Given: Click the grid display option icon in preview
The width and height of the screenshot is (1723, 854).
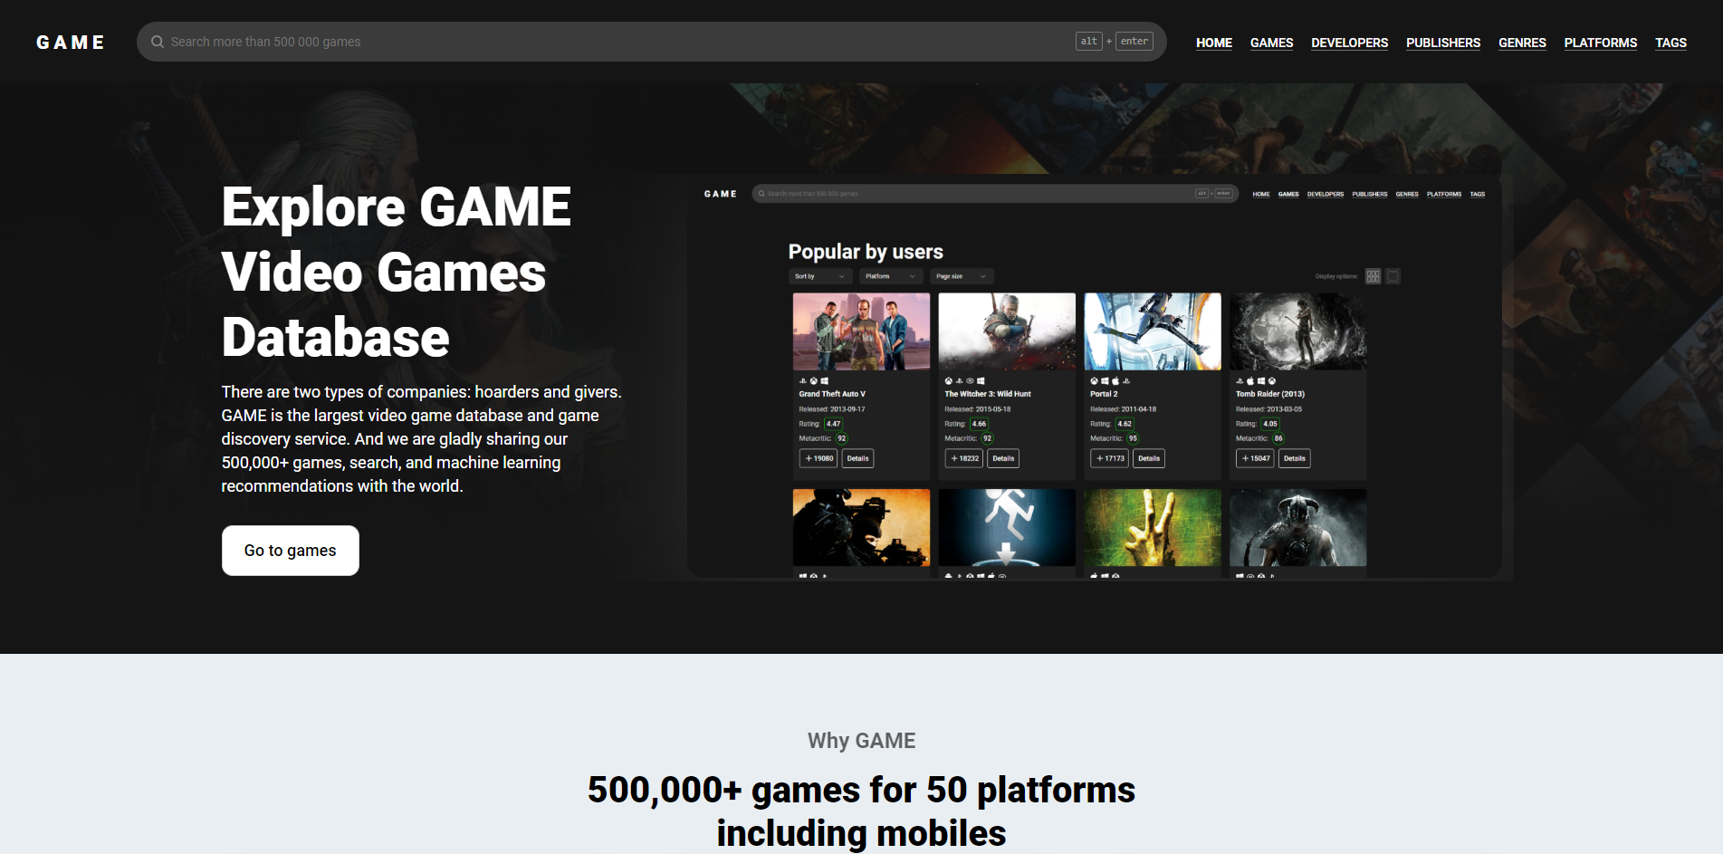Looking at the screenshot, I should pos(1373,276).
